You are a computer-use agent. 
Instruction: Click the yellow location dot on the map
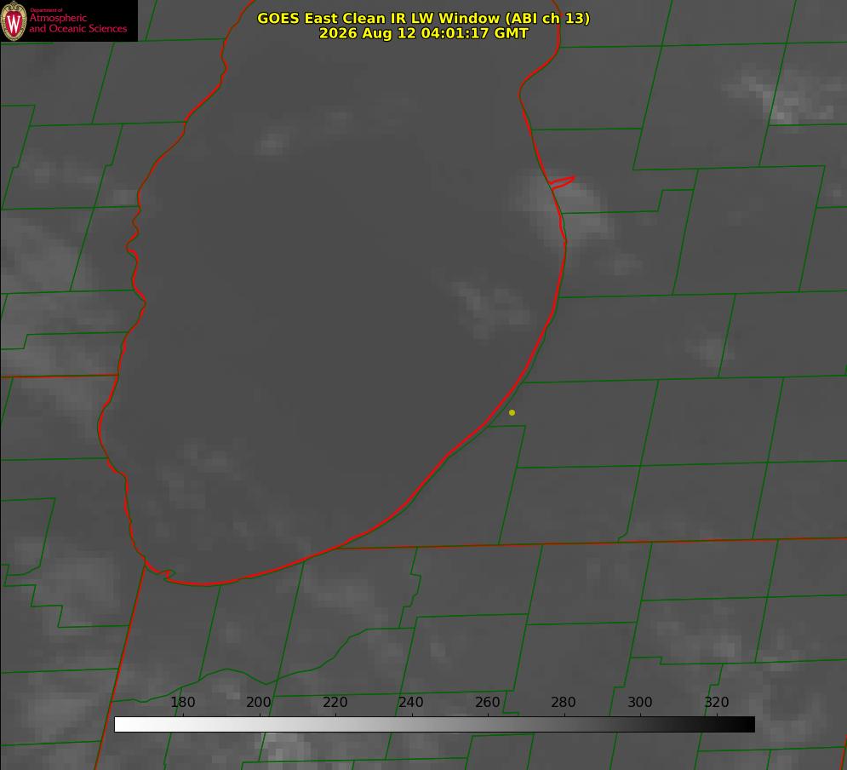point(512,412)
